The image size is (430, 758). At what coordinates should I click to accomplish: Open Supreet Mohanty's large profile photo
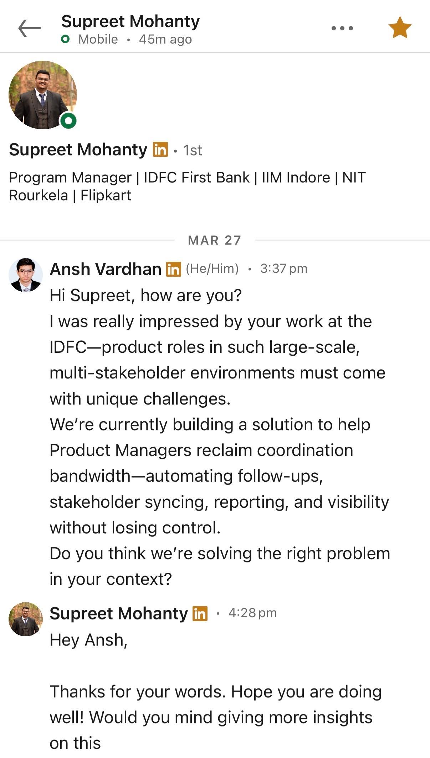pyautogui.click(x=42, y=95)
